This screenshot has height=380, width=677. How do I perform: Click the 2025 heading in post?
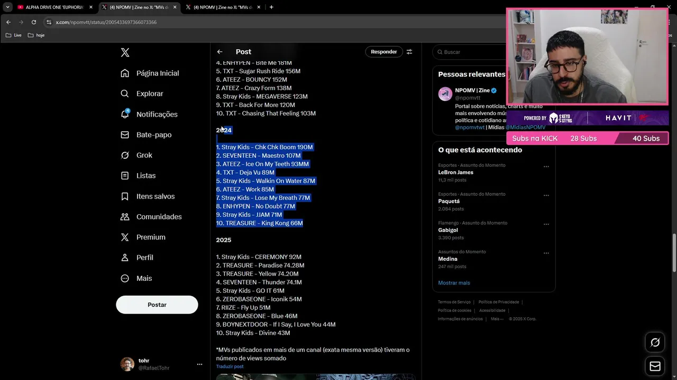(x=223, y=240)
